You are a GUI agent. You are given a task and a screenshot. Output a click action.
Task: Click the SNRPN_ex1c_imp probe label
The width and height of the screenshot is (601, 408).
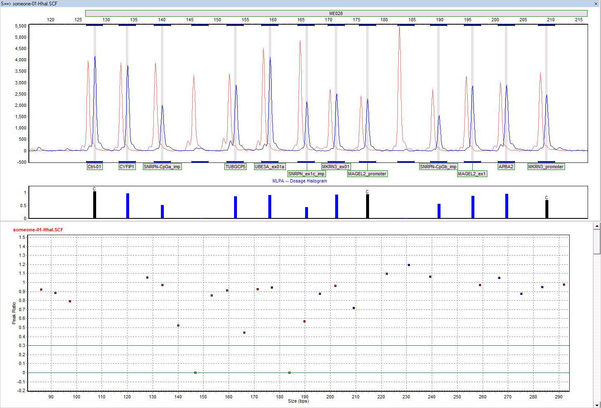coord(307,174)
